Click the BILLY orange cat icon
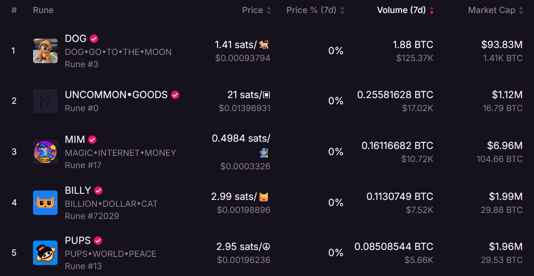The height and width of the screenshot is (276, 534). 45,203
